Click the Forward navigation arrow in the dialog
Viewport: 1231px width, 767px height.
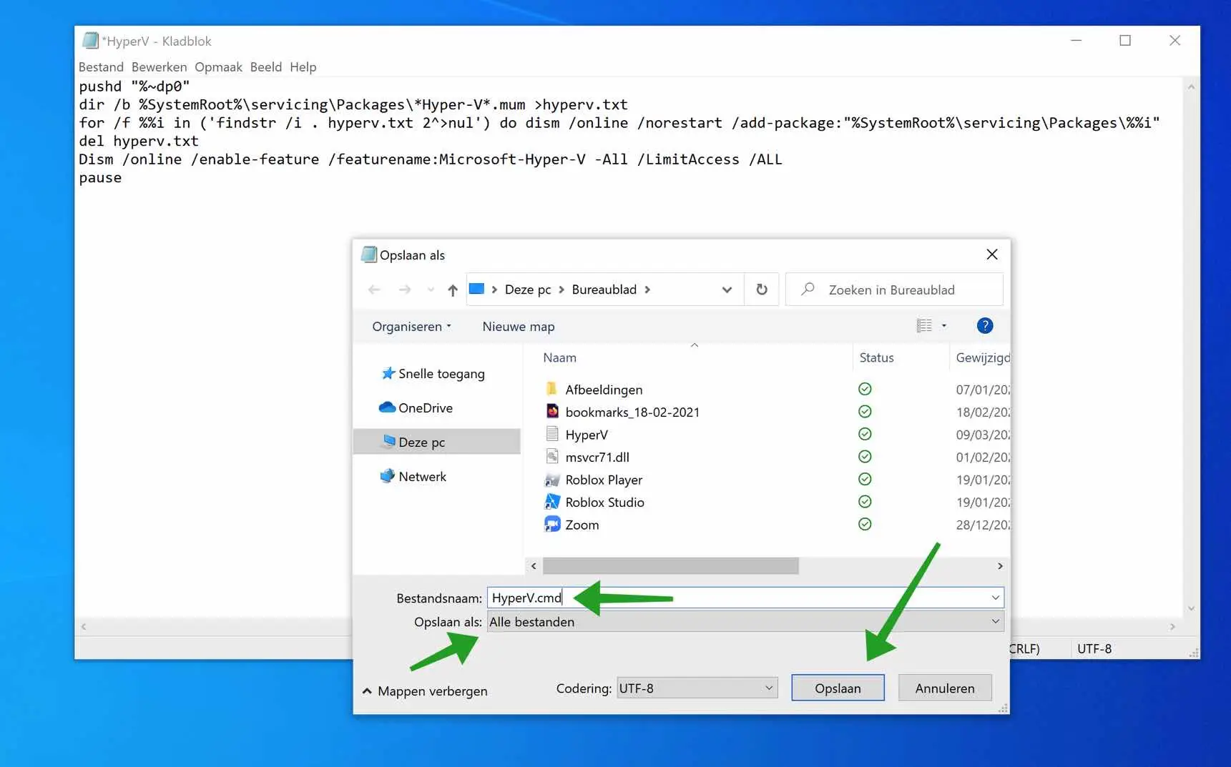[x=405, y=290]
